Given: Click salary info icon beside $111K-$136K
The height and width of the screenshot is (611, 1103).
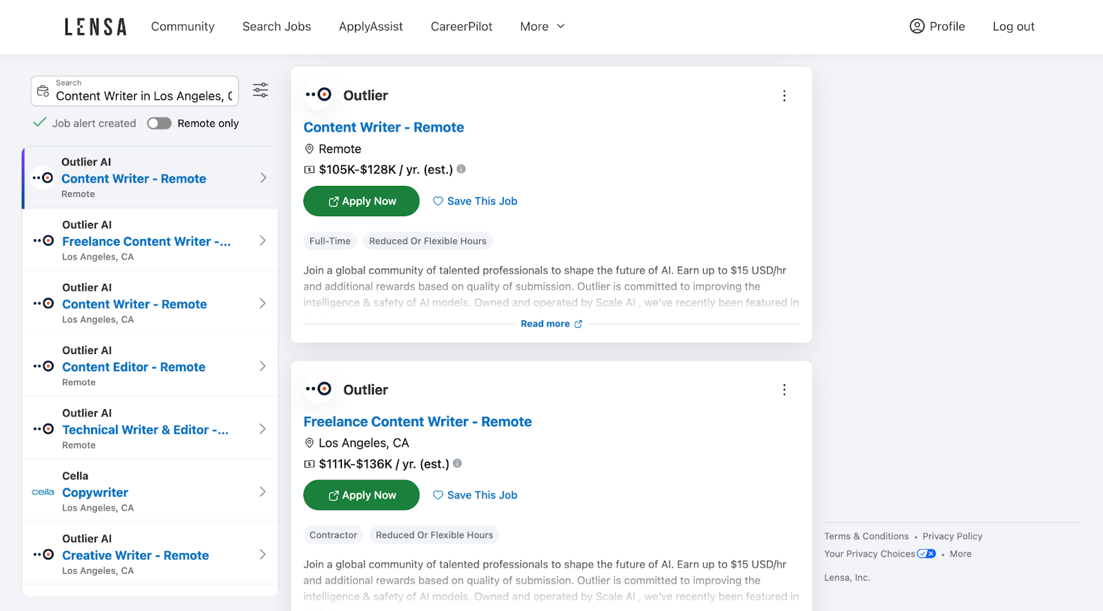Looking at the screenshot, I should pyautogui.click(x=457, y=464).
